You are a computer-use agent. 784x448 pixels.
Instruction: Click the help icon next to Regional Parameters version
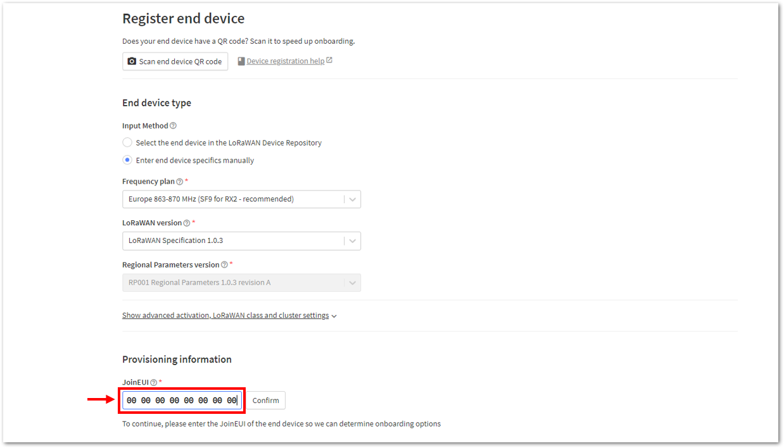pos(225,265)
